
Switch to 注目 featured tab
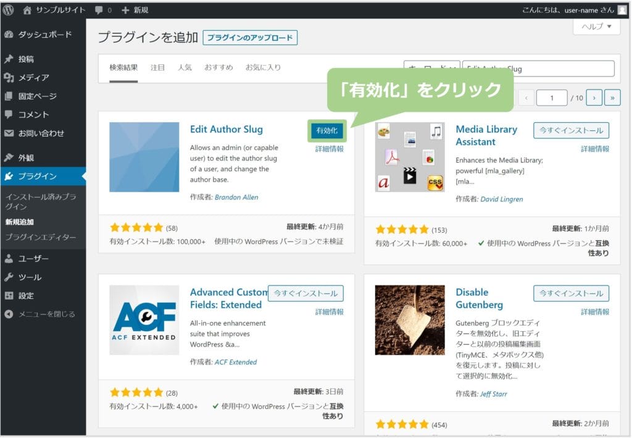157,68
